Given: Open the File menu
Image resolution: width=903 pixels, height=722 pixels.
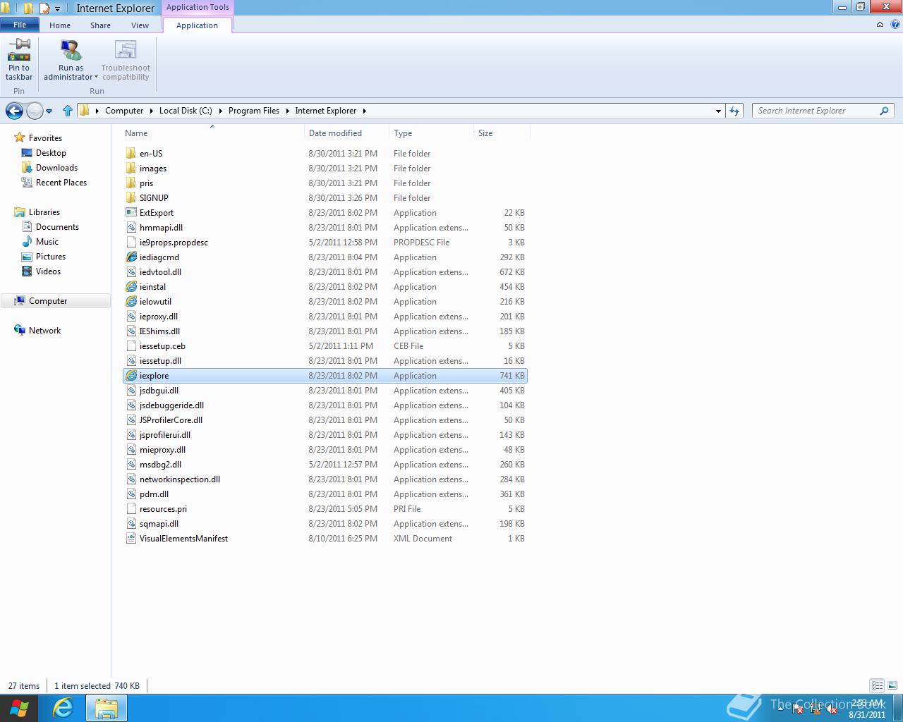Looking at the screenshot, I should [20, 25].
